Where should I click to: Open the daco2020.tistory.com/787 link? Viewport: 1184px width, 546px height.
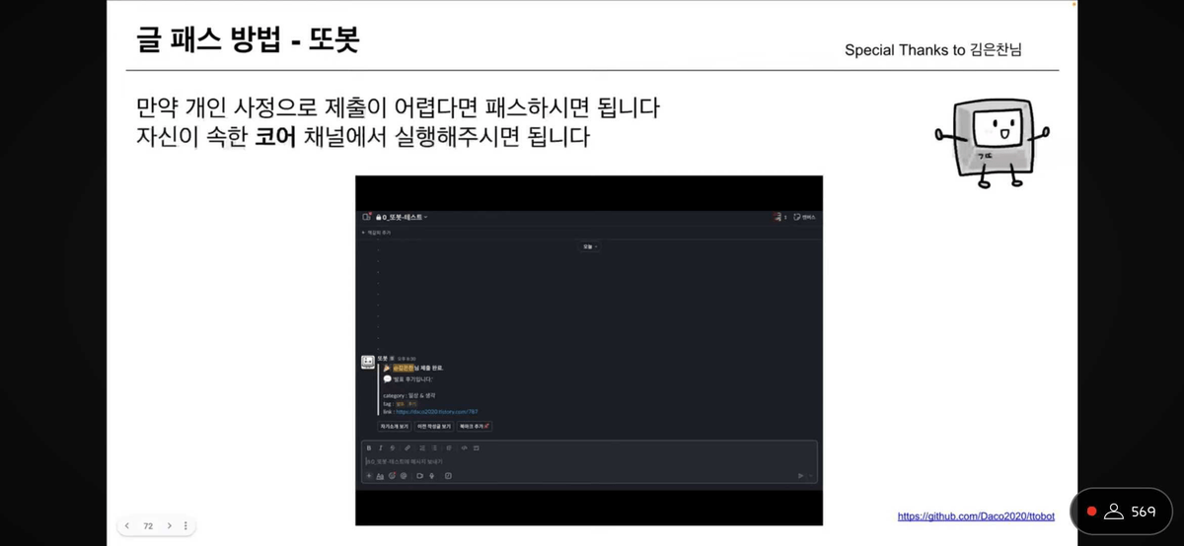coord(437,412)
